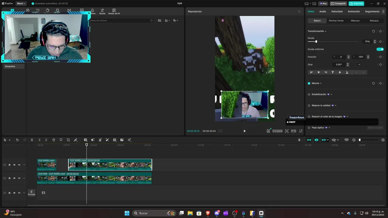Select the Retoque sub-tab
388x218 pixels.
pyautogui.click(x=374, y=21)
